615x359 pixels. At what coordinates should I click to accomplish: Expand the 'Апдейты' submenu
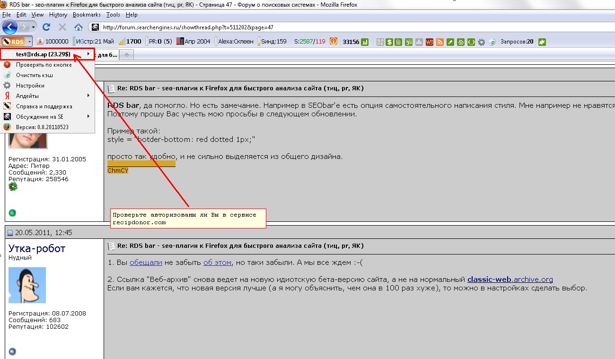point(47,96)
